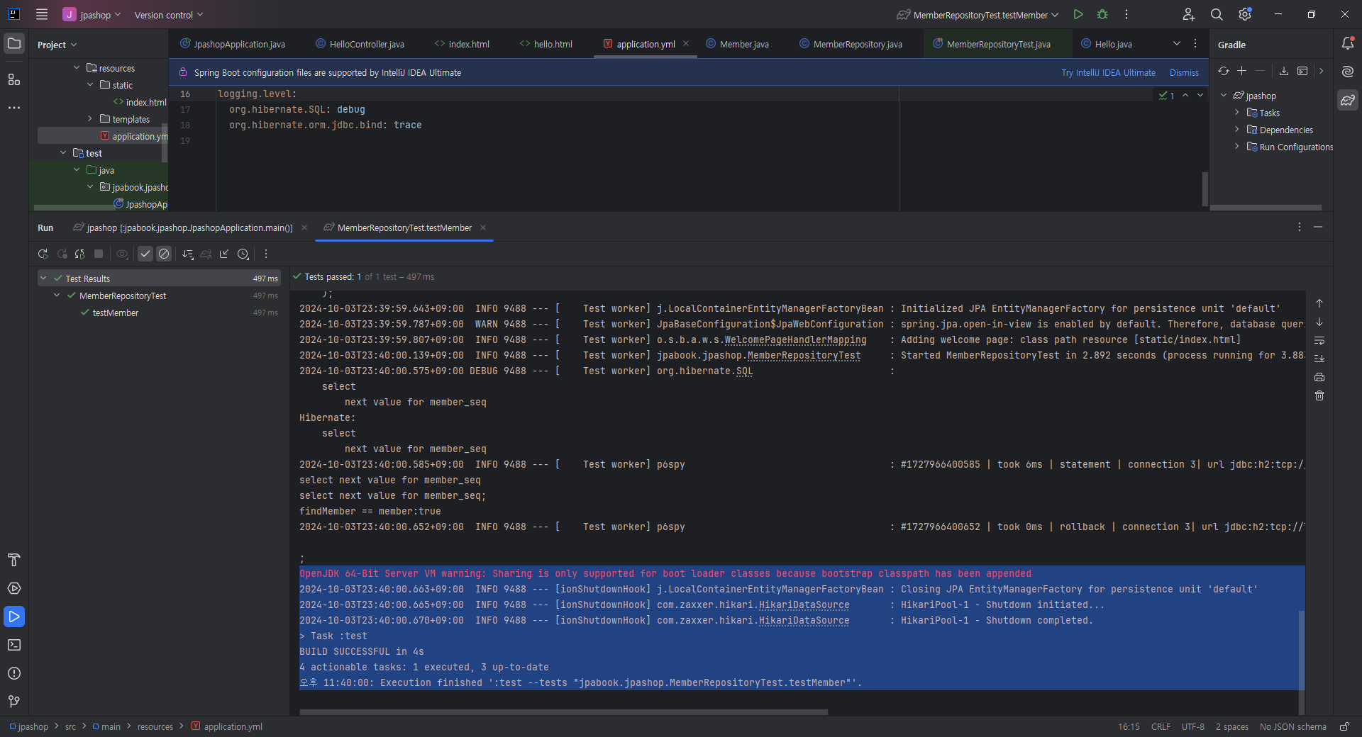1362x737 pixels.
Task: Expand the Gradle Dependencies node
Action: [x=1237, y=130]
